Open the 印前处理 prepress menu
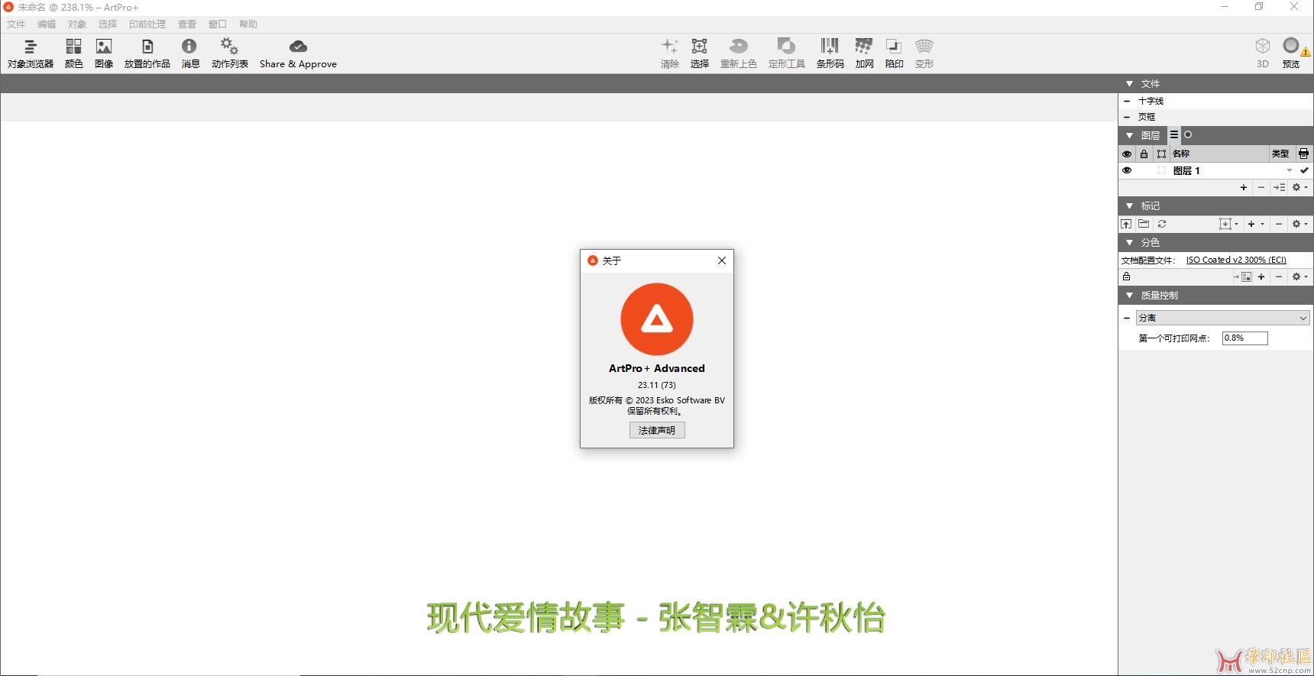1314x676 pixels. [147, 24]
